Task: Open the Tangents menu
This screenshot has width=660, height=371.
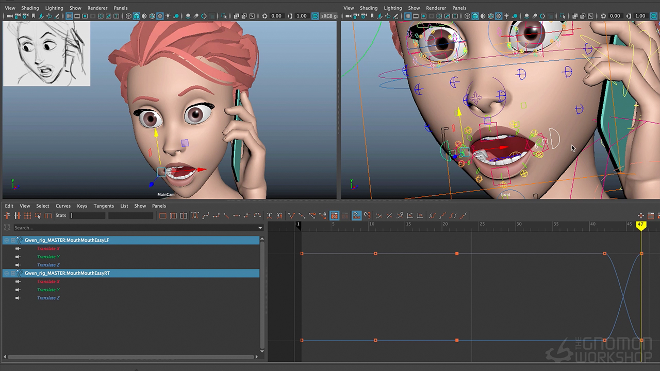Action: (x=104, y=206)
